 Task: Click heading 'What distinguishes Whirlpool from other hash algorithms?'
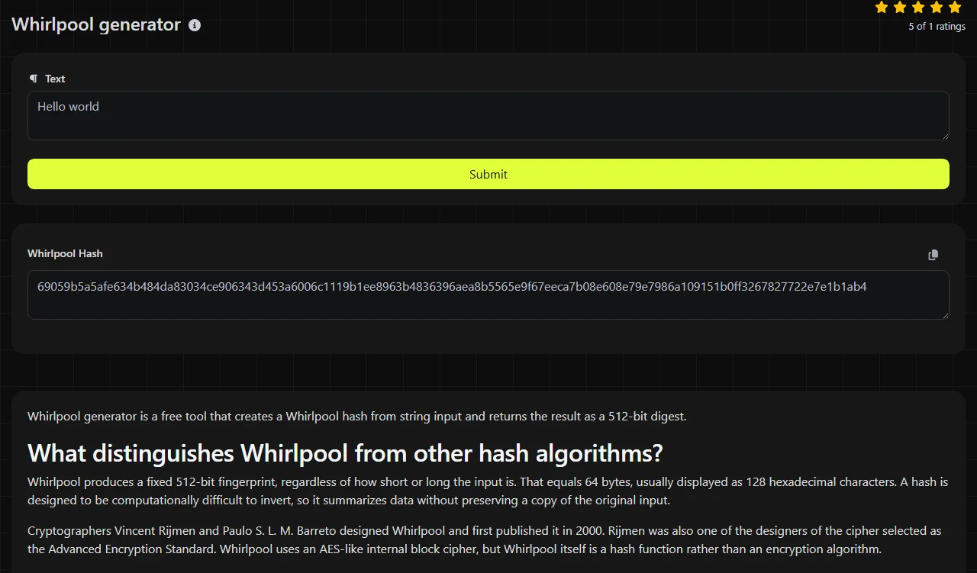pyautogui.click(x=345, y=453)
